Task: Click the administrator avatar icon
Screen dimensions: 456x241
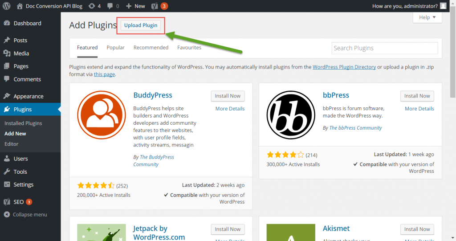Action: pyautogui.click(x=443, y=6)
